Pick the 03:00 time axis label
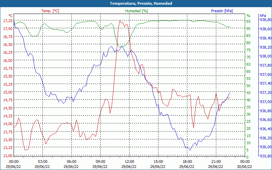The width and height of the screenshot is (272, 170). [42, 162]
